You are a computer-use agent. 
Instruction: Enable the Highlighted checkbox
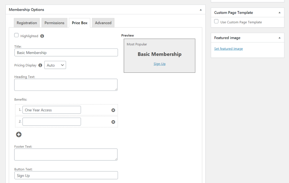(x=17, y=36)
